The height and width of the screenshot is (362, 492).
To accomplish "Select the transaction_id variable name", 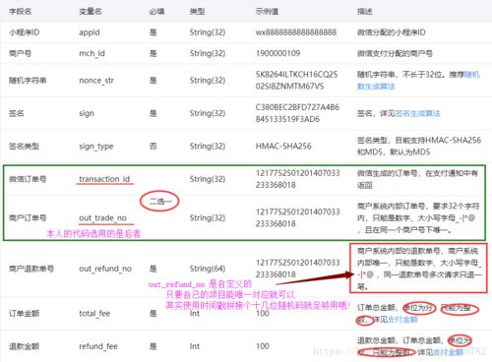I will (104, 179).
